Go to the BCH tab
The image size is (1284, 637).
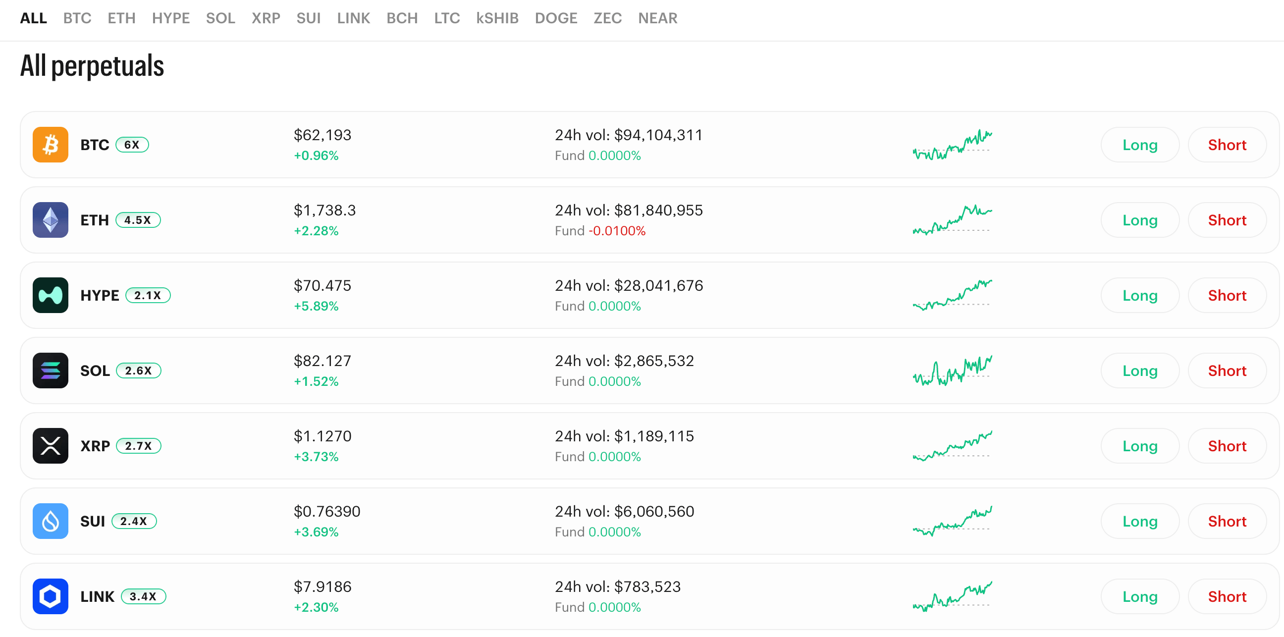click(x=402, y=18)
